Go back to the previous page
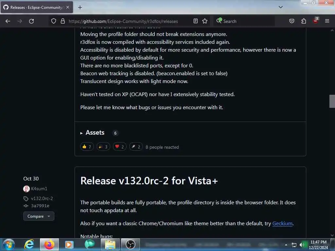The width and height of the screenshot is (335, 251). pyautogui.click(x=8, y=21)
